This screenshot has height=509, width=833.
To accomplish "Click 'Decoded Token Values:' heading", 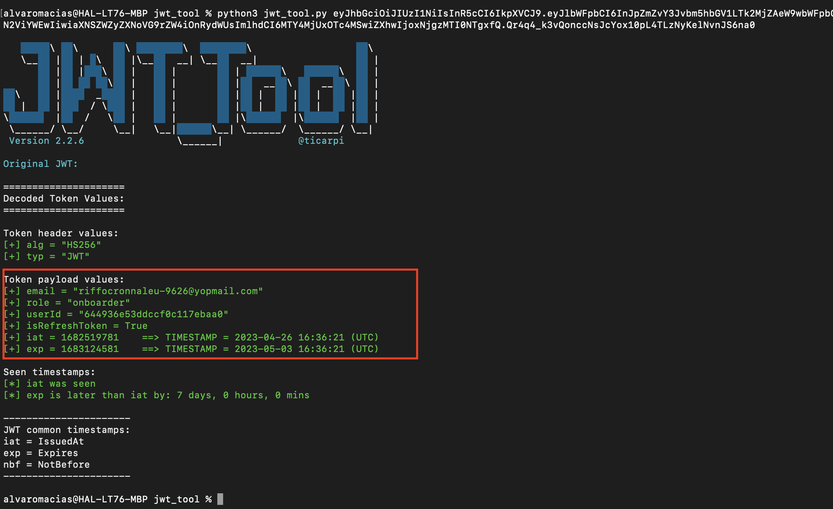I will pos(64,199).
